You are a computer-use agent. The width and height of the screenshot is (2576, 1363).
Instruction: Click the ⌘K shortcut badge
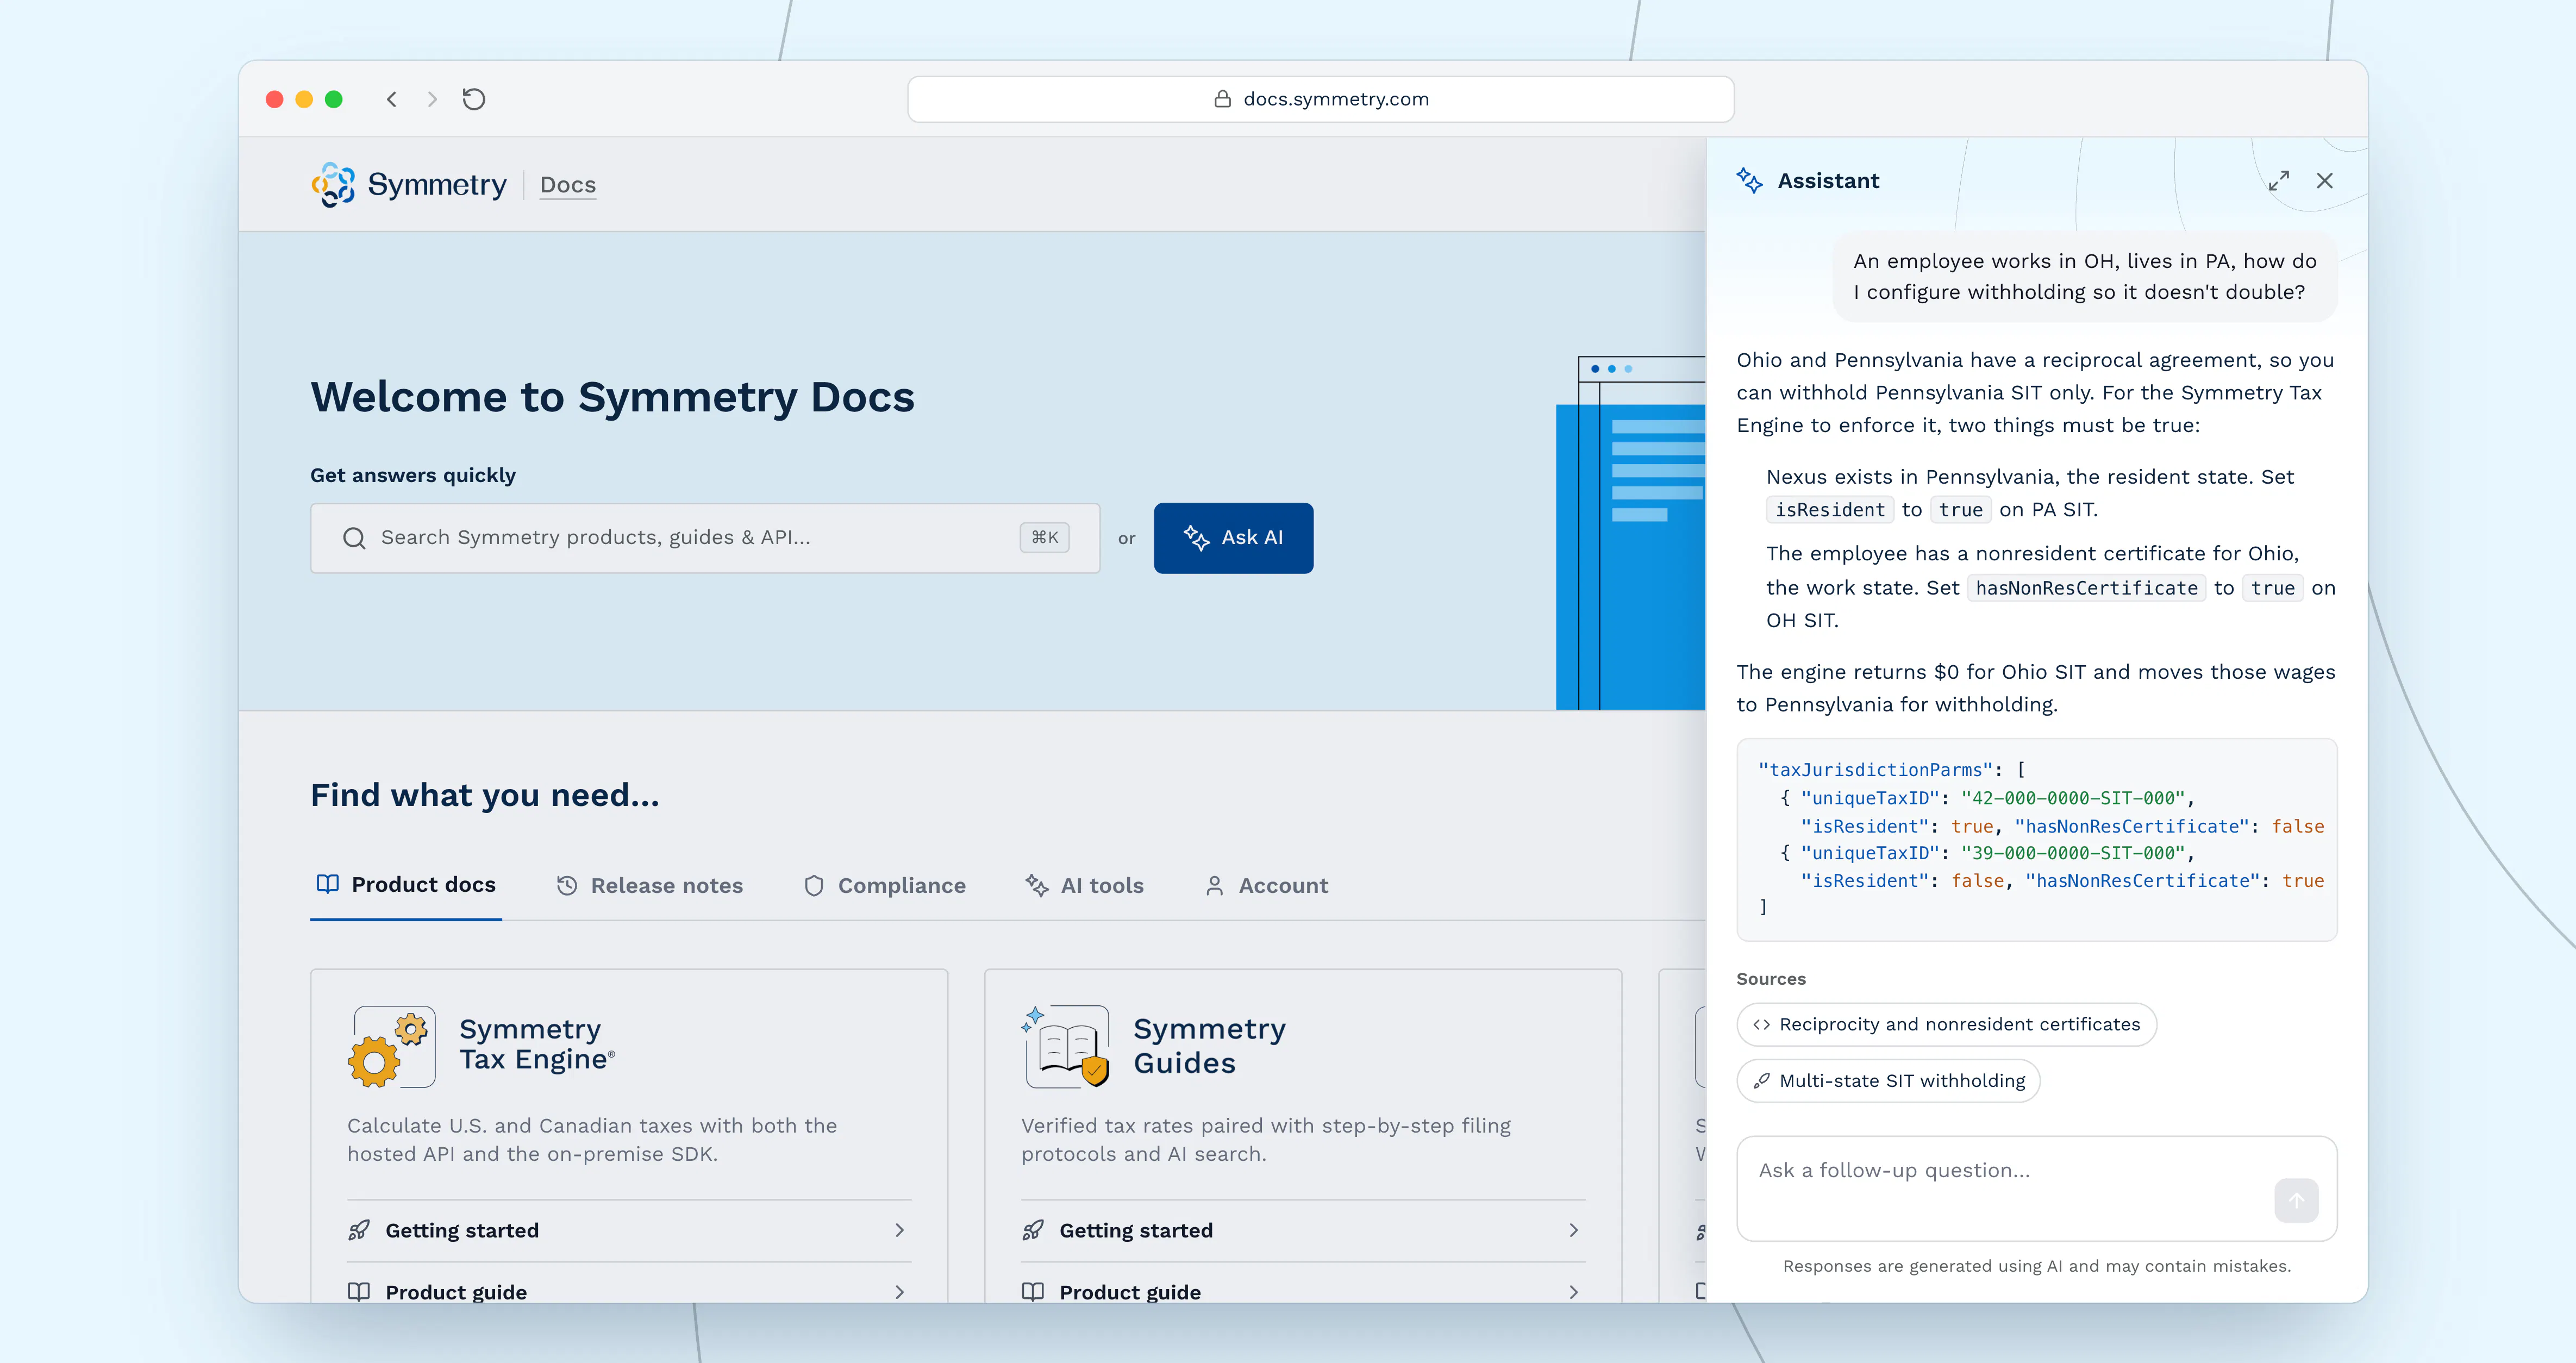(1045, 538)
